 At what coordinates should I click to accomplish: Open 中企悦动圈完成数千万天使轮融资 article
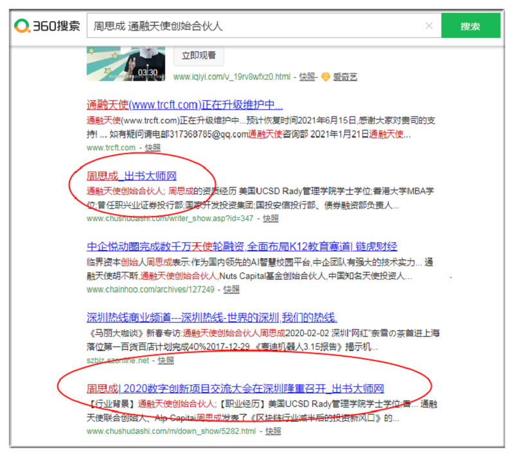point(242,247)
